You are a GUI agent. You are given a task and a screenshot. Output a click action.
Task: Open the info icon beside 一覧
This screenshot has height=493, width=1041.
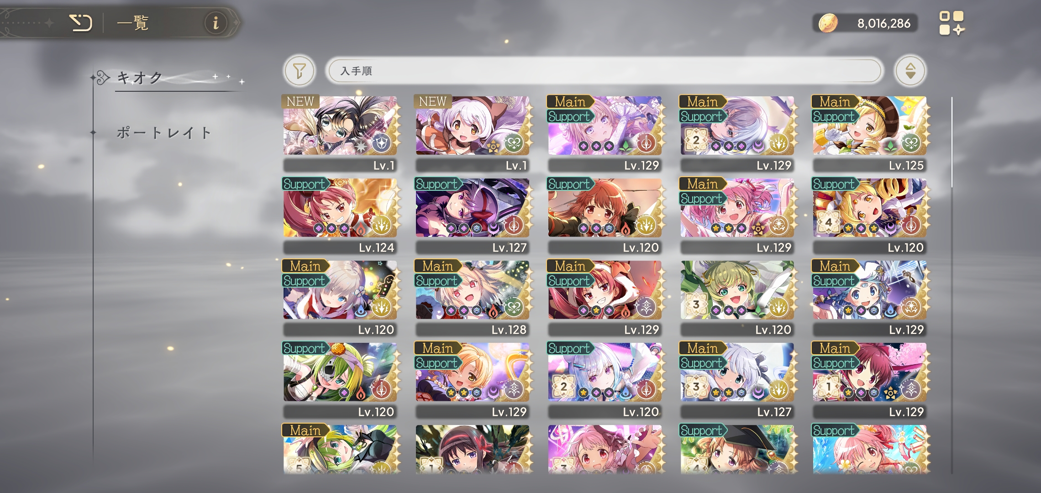[x=216, y=22]
